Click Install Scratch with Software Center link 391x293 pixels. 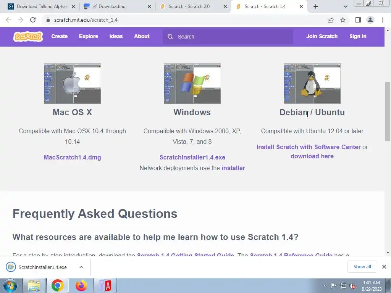(x=309, y=147)
